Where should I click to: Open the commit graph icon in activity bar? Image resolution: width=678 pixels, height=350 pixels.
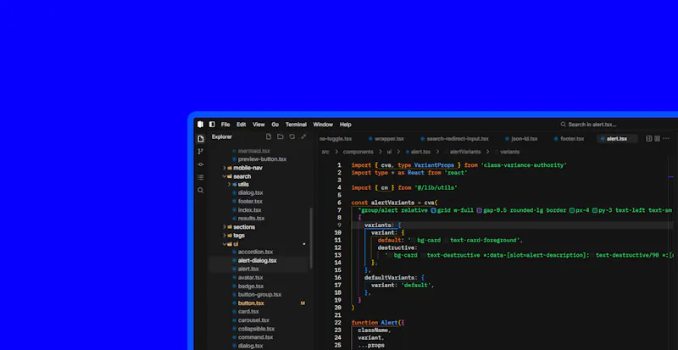200,164
